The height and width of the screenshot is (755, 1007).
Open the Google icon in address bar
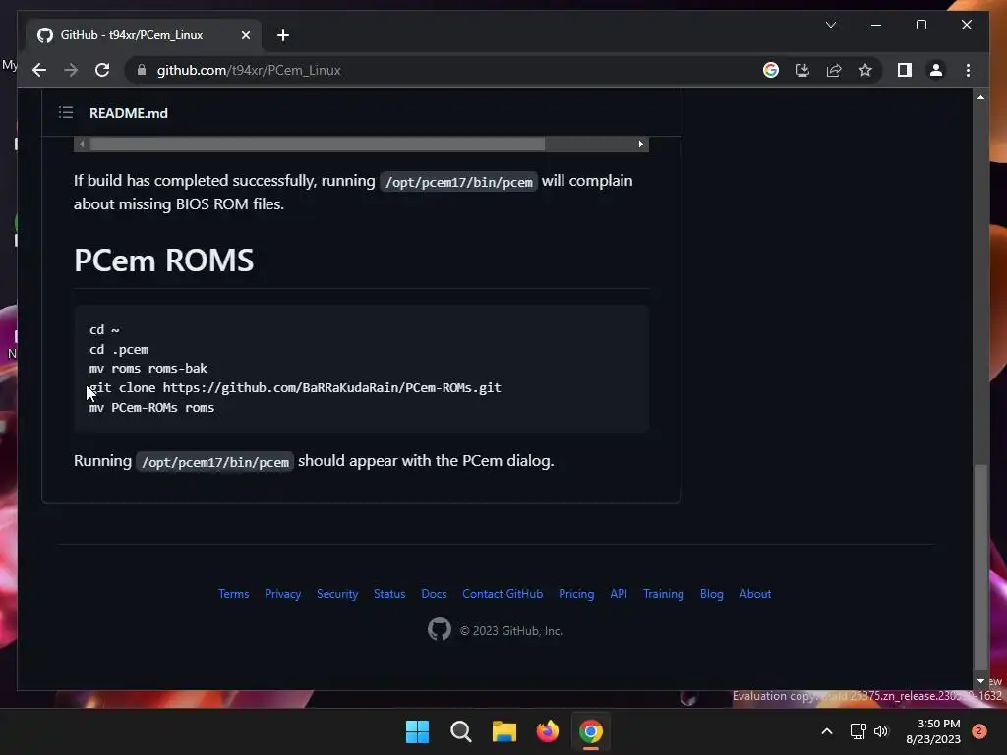(771, 70)
